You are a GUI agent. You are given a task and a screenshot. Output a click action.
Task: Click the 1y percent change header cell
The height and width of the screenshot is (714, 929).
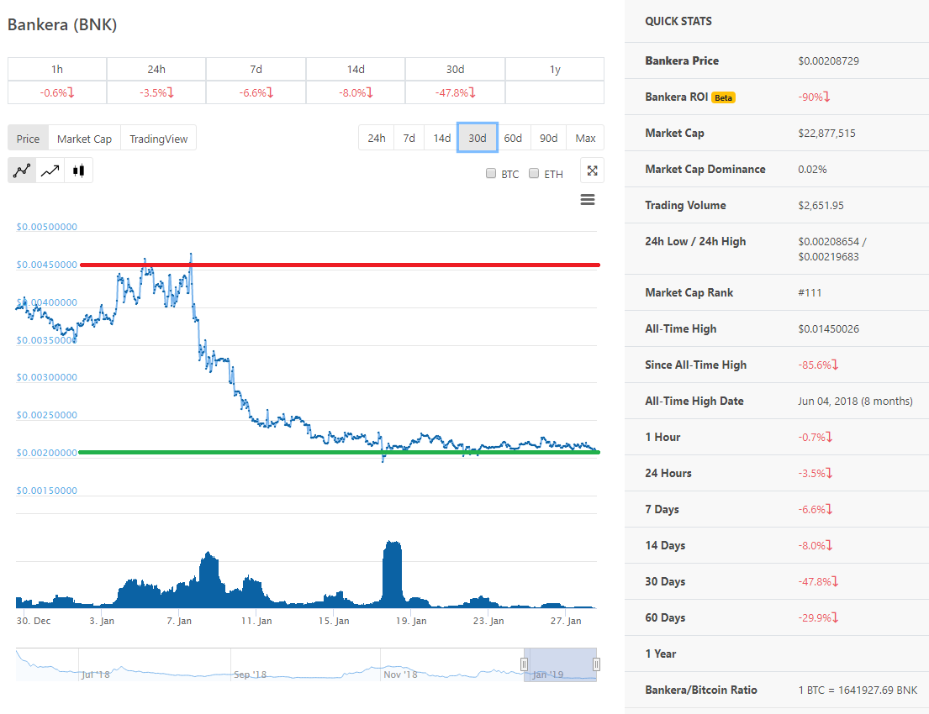click(x=555, y=69)
